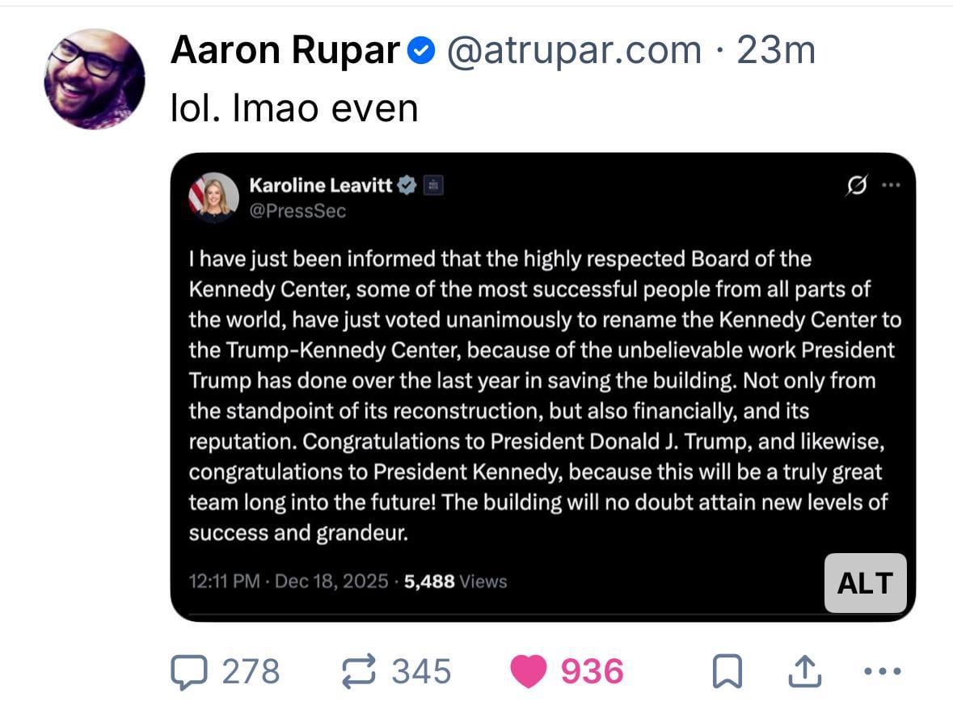953x710 pixels.
Task: Click Aaron Rupar's blue verified badge
Action: [420, 53]
